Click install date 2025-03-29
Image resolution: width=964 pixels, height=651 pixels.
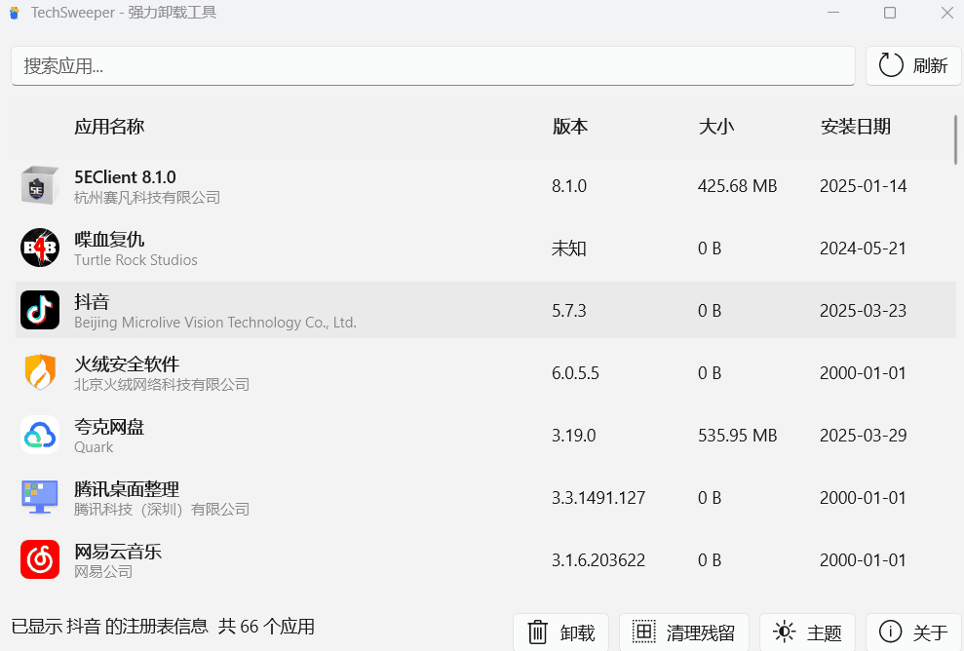click(864, 436)
